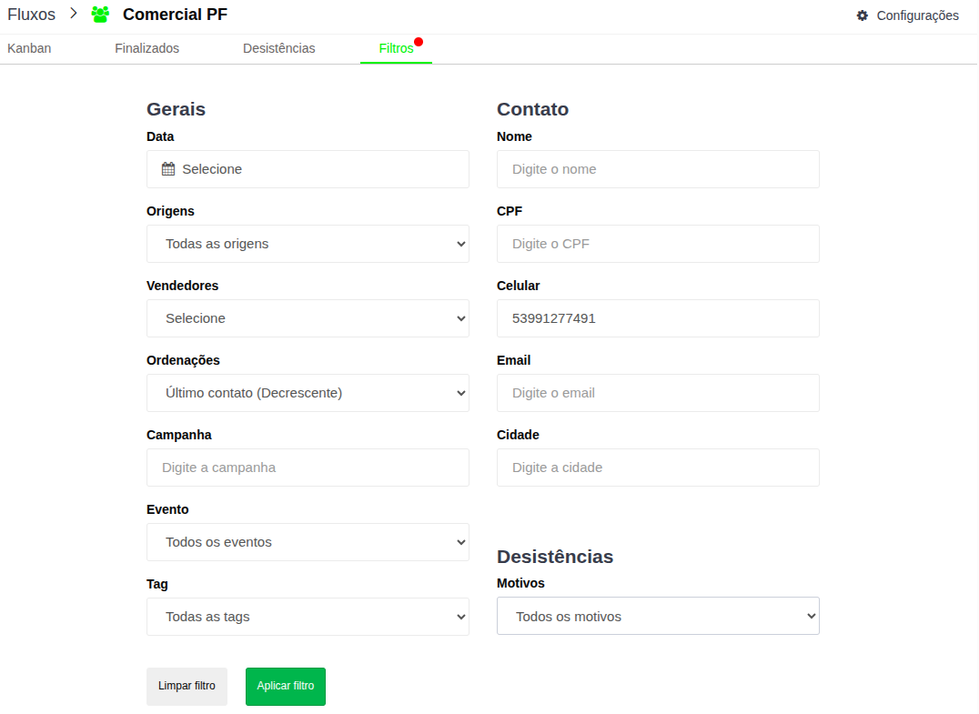Open the Fluxos breadcrumb link
The width and height of the screenshot is (979, 714).
[x=31, y=15]
